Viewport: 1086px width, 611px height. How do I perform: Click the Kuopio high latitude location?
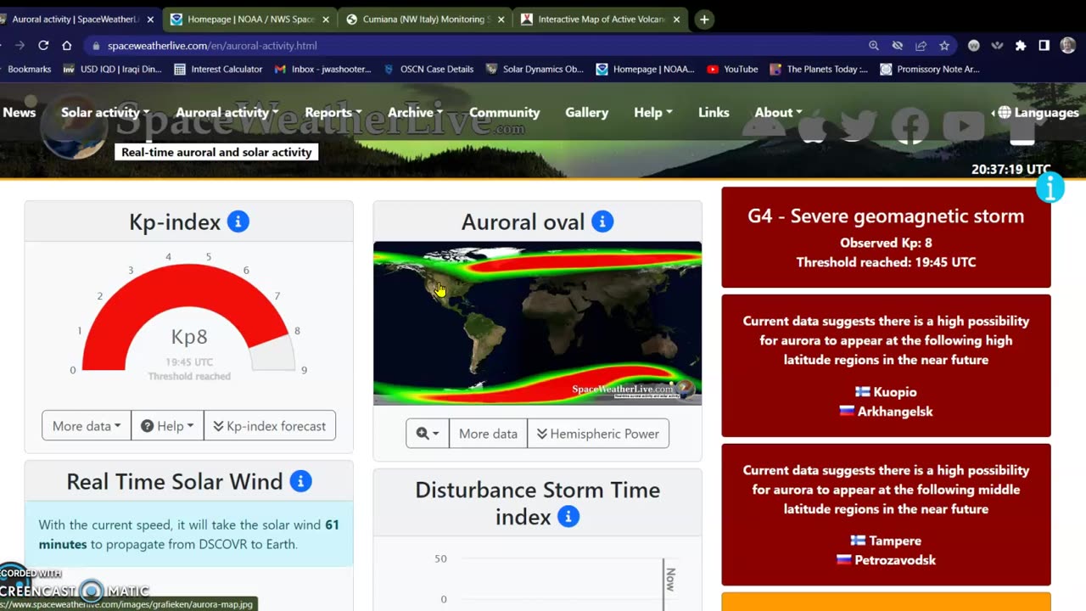tap(886, 392)
